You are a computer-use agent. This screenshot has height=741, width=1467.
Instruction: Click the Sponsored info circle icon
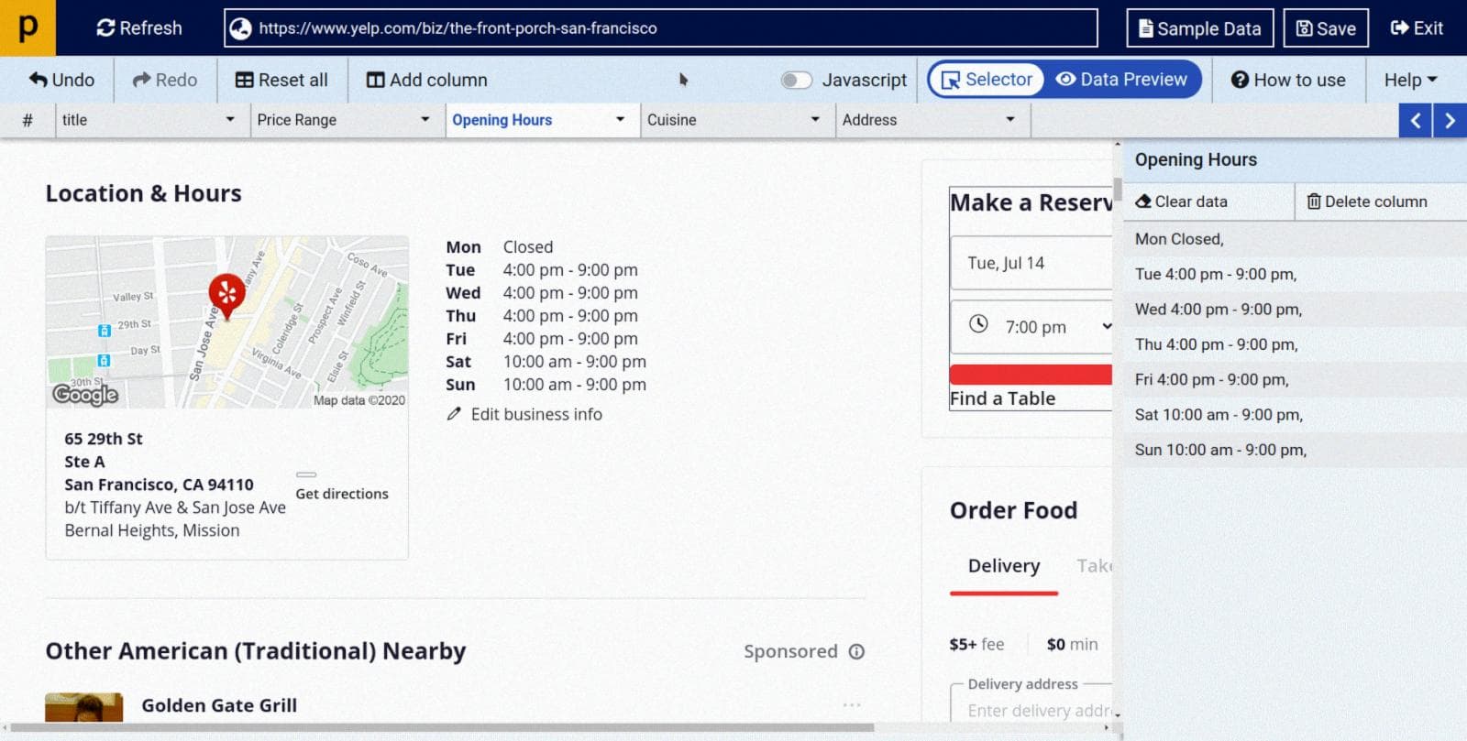[x=856, y=651]
